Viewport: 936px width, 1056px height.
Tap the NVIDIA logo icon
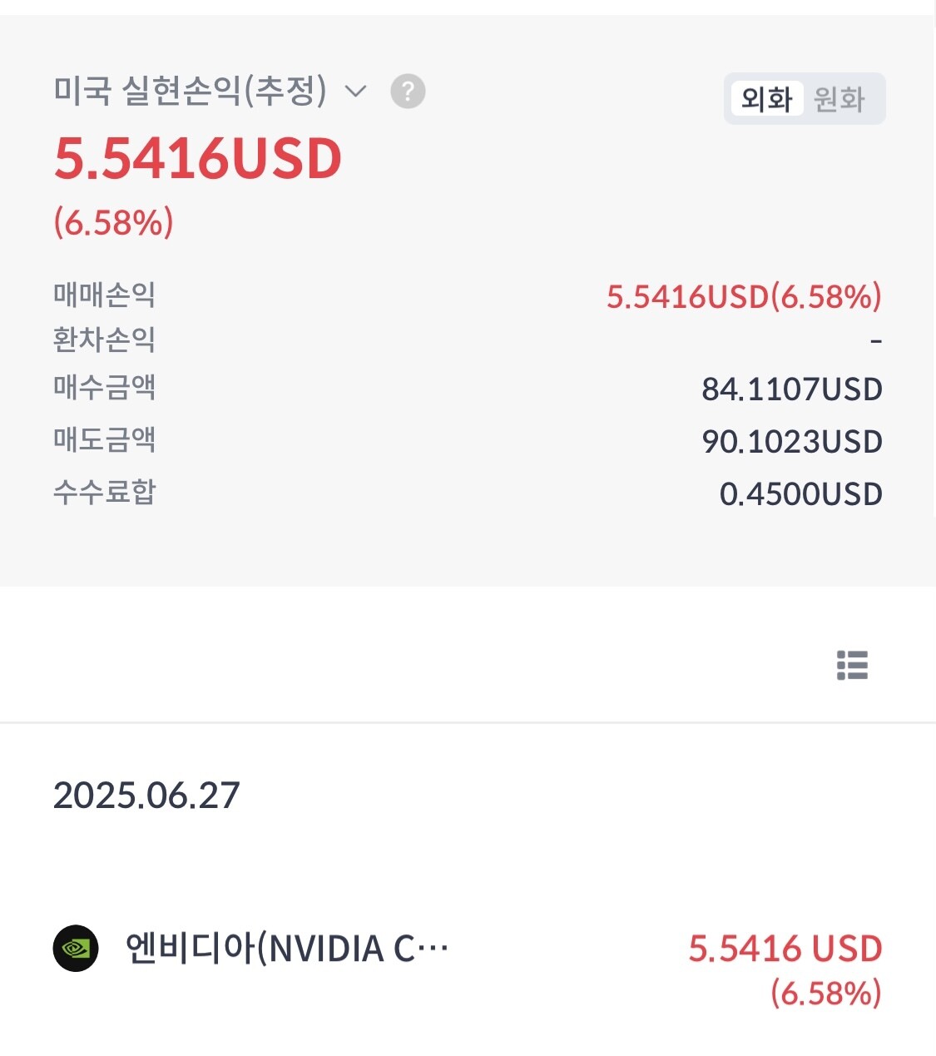[x=76, y=949]
